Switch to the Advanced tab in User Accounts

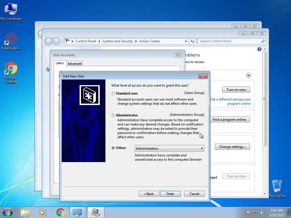tap(74, 63)
